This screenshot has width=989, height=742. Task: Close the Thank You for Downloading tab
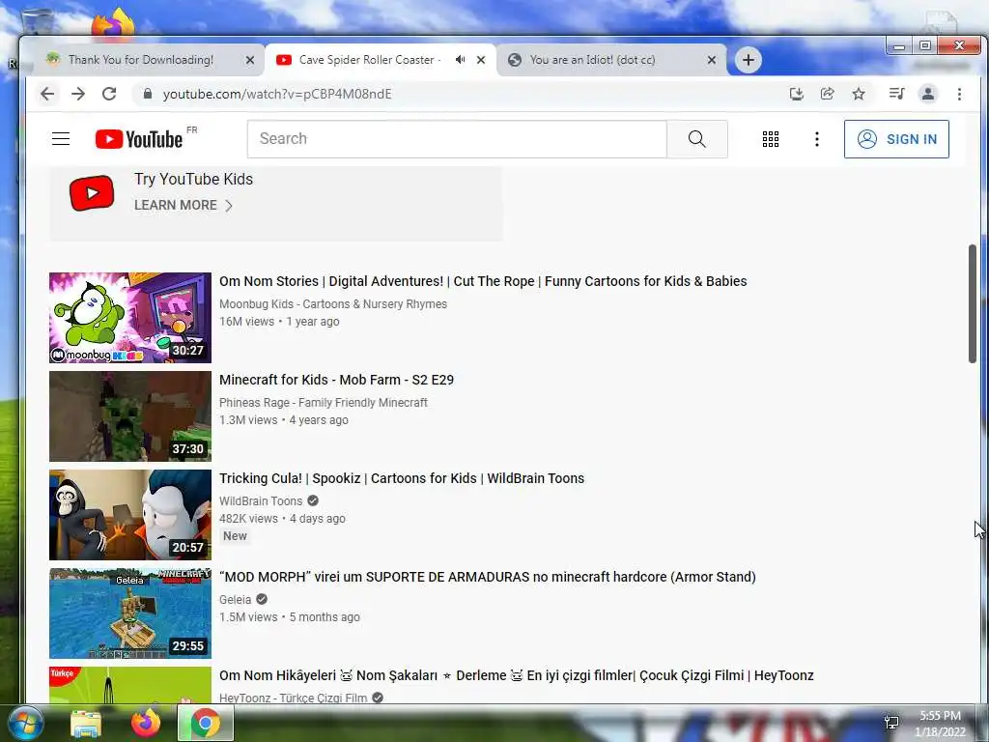(250, 60)
